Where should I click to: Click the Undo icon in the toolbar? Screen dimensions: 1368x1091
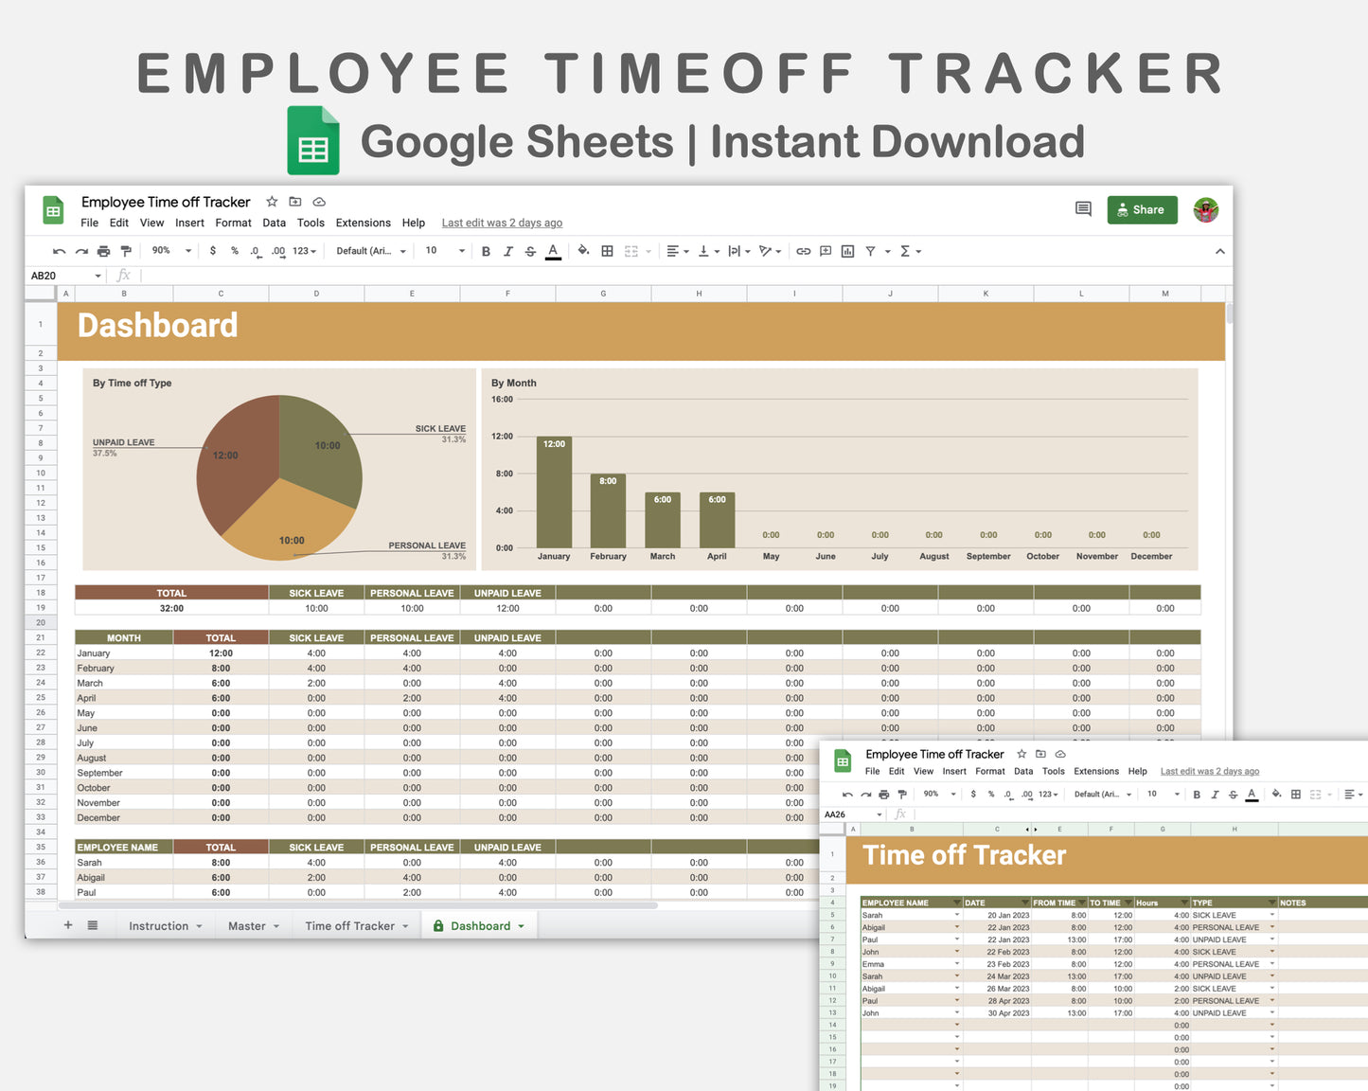[x=59, y=250]
